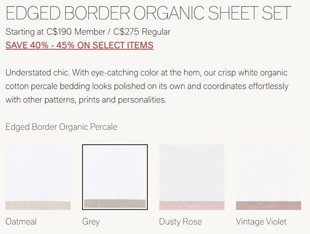Select the Vintage Violet color swatch
Viewport: 310px width, 234px height.
tap(269, 177)
